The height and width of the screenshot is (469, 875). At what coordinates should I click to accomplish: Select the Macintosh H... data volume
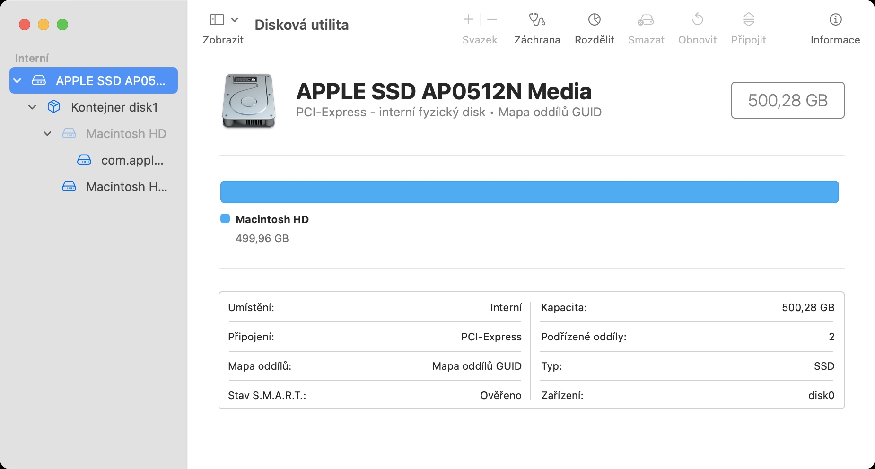[x=126, y=187]
